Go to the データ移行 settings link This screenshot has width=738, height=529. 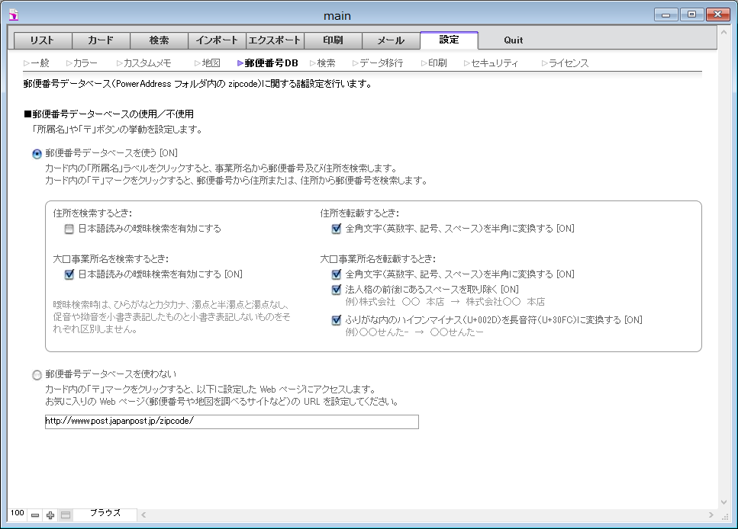(381, 63)
